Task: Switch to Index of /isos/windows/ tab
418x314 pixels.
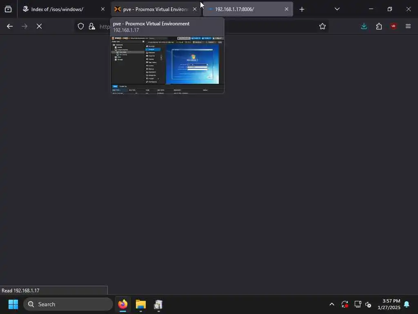Action: pyautogui.click(x=64, y=9)
